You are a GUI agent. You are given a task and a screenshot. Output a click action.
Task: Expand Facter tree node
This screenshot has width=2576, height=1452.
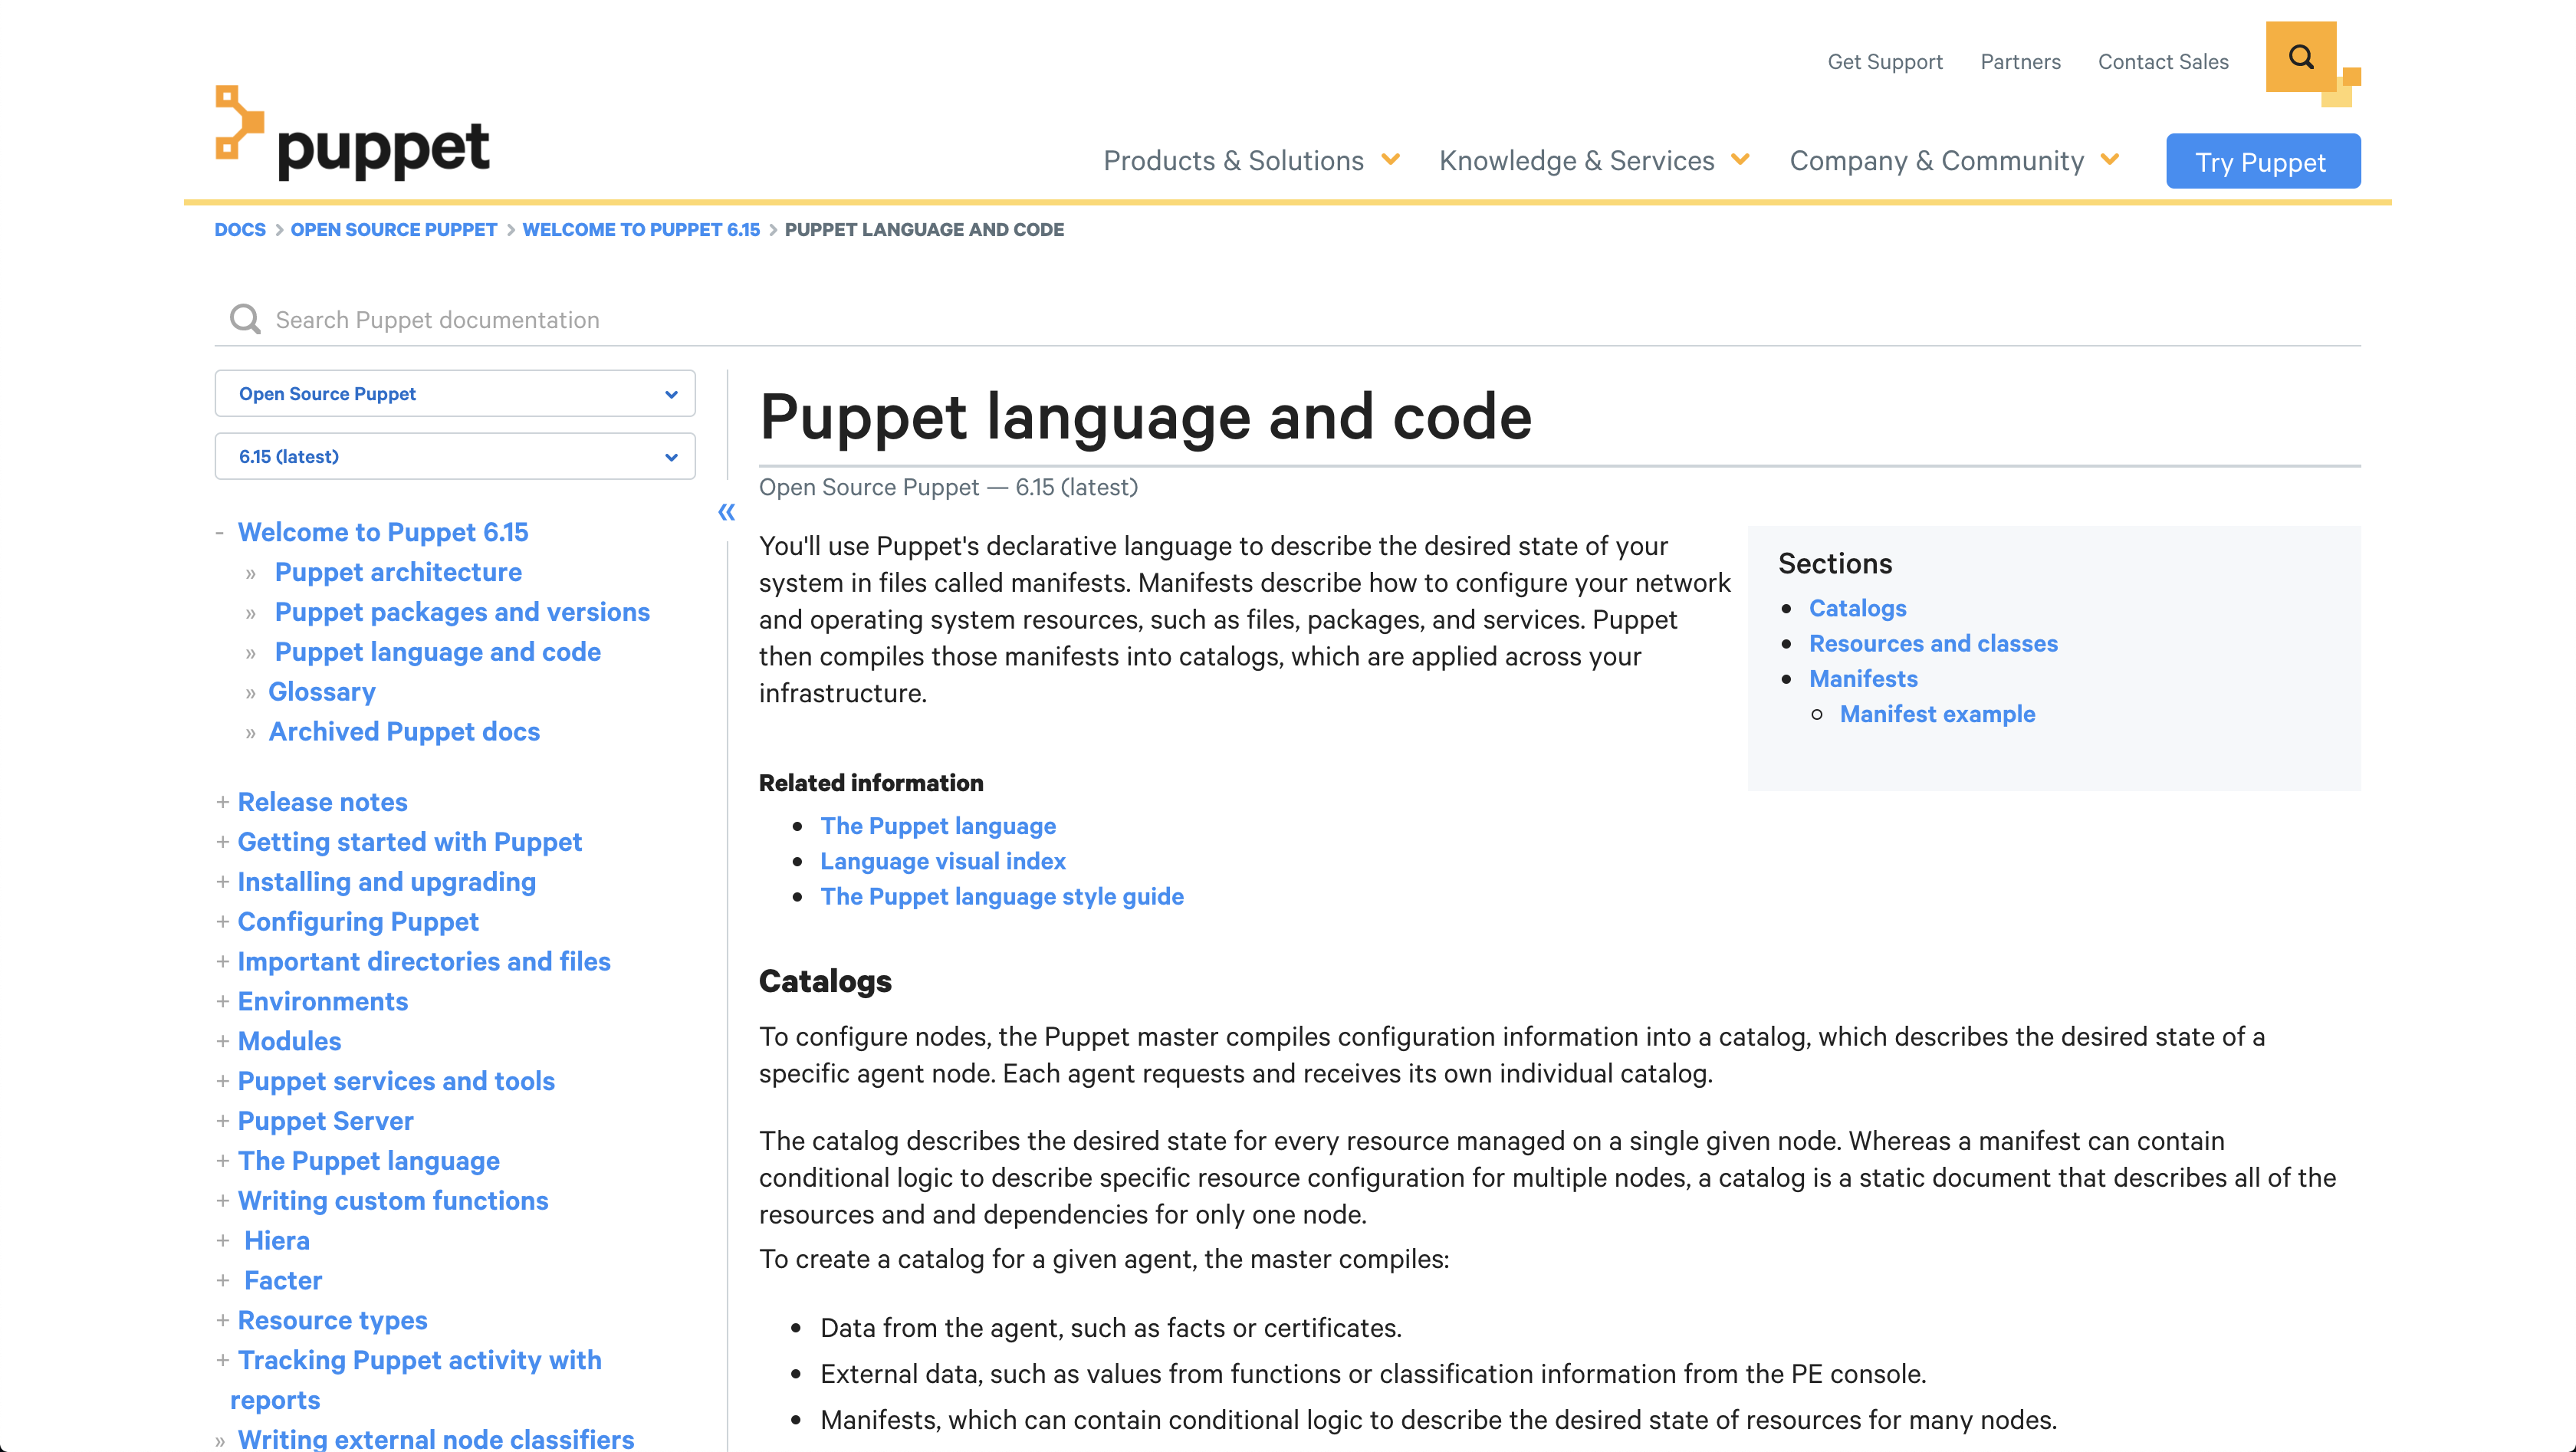222,1280
